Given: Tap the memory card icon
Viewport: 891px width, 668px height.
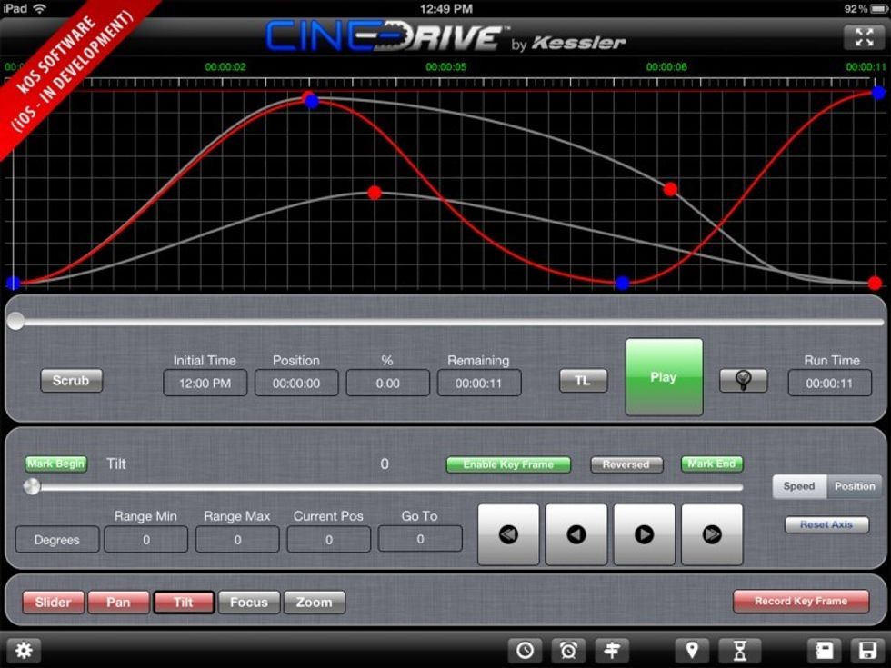Looking at the screenshot, I should tap(825, 650).
